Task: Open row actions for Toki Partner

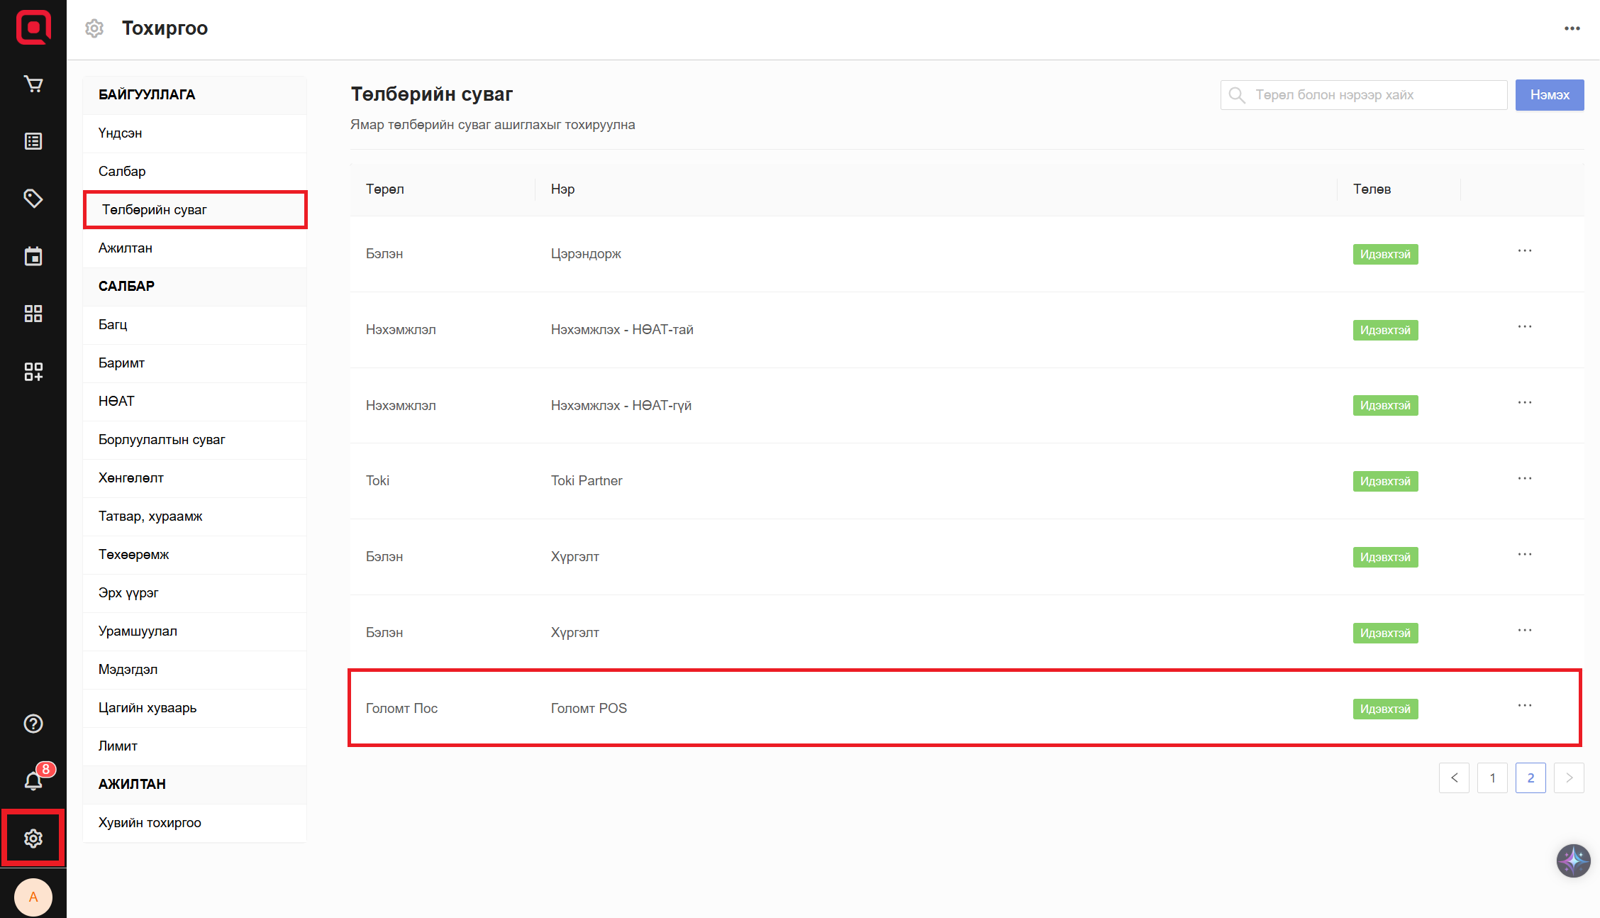Action: [1525, 479]
